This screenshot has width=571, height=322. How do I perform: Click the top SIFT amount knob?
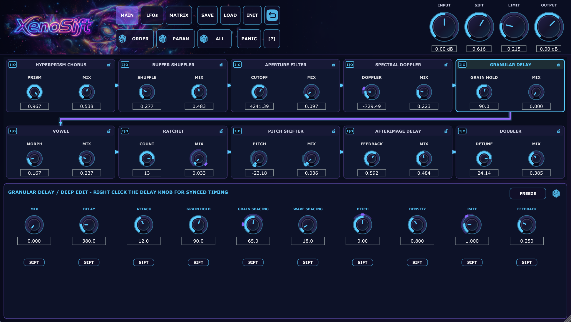click(479, 27)
